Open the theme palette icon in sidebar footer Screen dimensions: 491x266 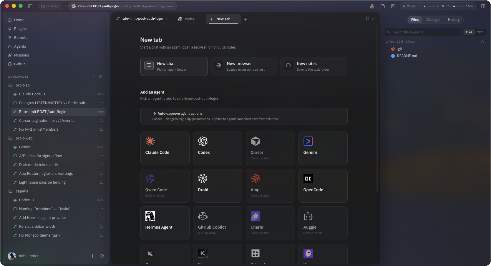[x=102, y=256]
